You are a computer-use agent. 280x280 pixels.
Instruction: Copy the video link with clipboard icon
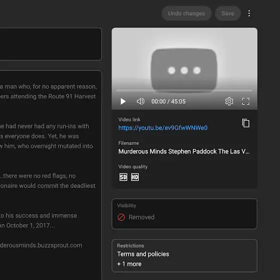[x=246, y=123]
